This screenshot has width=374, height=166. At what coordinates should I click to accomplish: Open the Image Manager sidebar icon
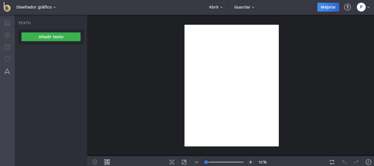click(x=7, y=23)
